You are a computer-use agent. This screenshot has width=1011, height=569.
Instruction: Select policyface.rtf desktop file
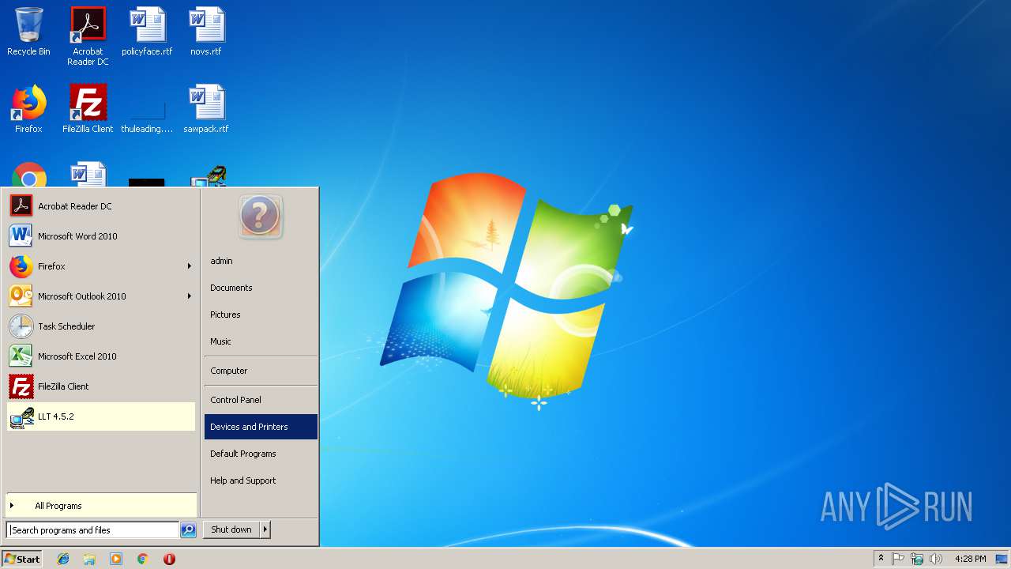pyautogui.click(x=147, y=32)
